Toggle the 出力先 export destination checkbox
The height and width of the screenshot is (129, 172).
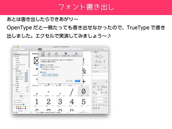41,72
